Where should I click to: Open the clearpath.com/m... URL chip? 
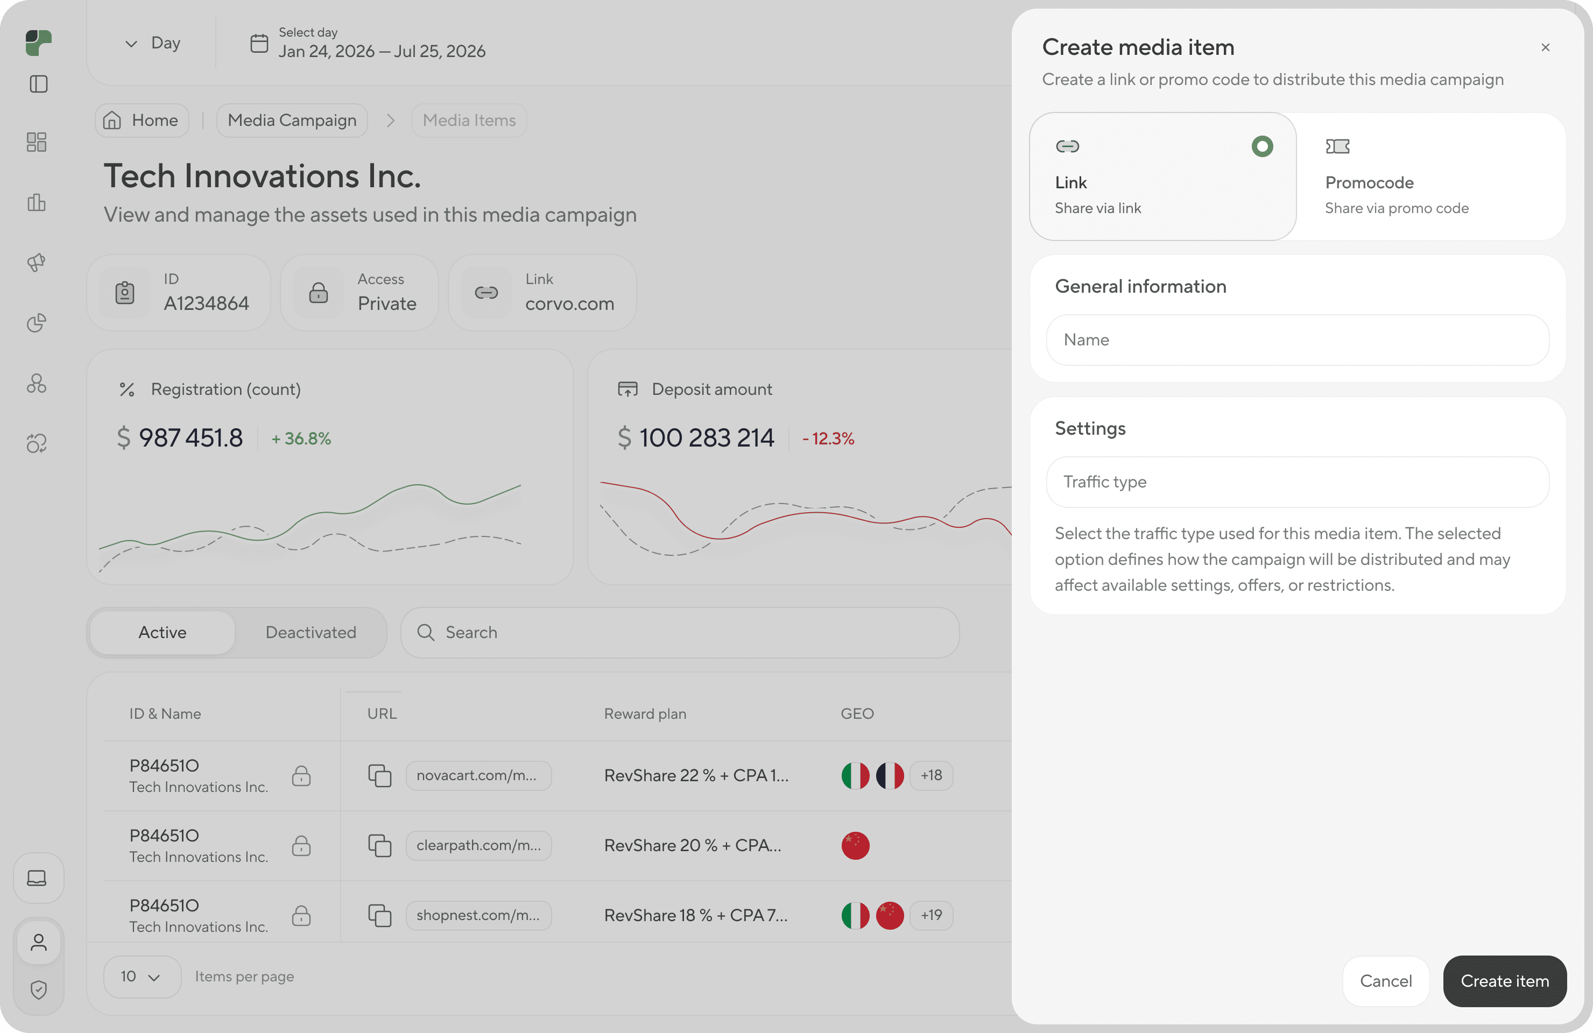click(x=478, y=846)
